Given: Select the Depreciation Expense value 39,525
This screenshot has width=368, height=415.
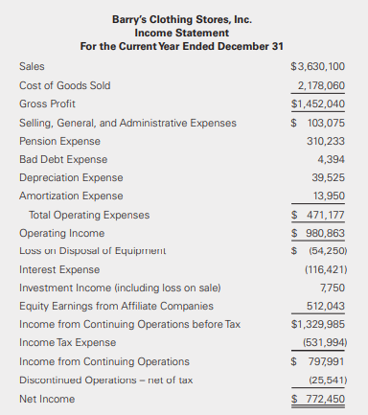Looking at the screenshot, I should 329,177.
